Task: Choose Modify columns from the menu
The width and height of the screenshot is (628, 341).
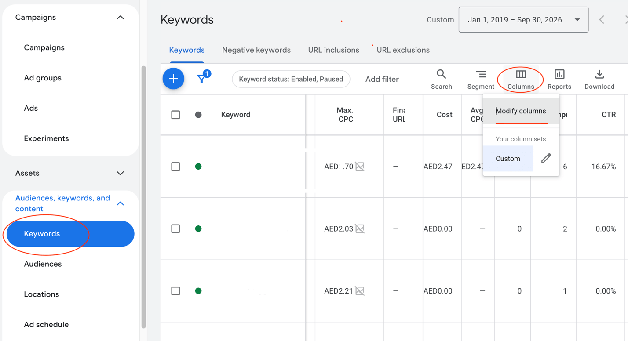Action: 521,111
